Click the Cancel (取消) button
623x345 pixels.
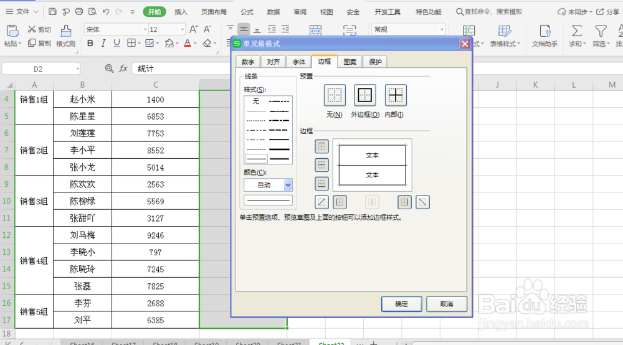coord(447,304)
